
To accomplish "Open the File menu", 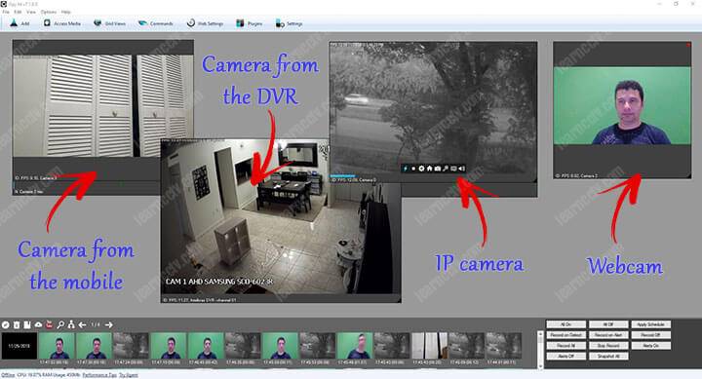I will 6,12.
